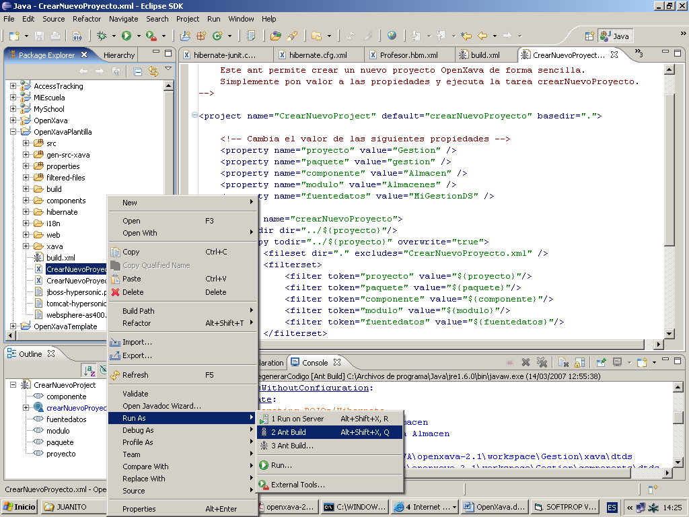Click the Debug bug icon in toolbar
Screen dimensions: 689x517
[102, 36]
